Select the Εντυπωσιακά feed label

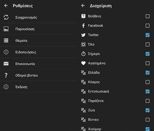(99, 91)
